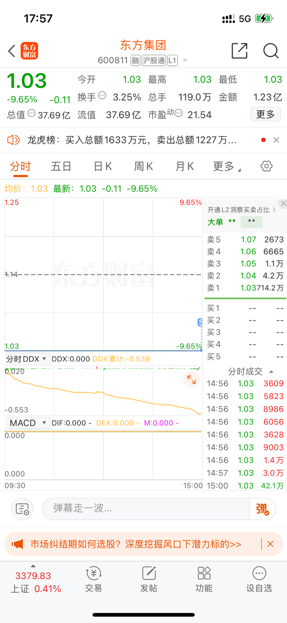The image size is (287, 623).
Task: Tap the 弹幕走一波 input field
Action: (146, 509)
